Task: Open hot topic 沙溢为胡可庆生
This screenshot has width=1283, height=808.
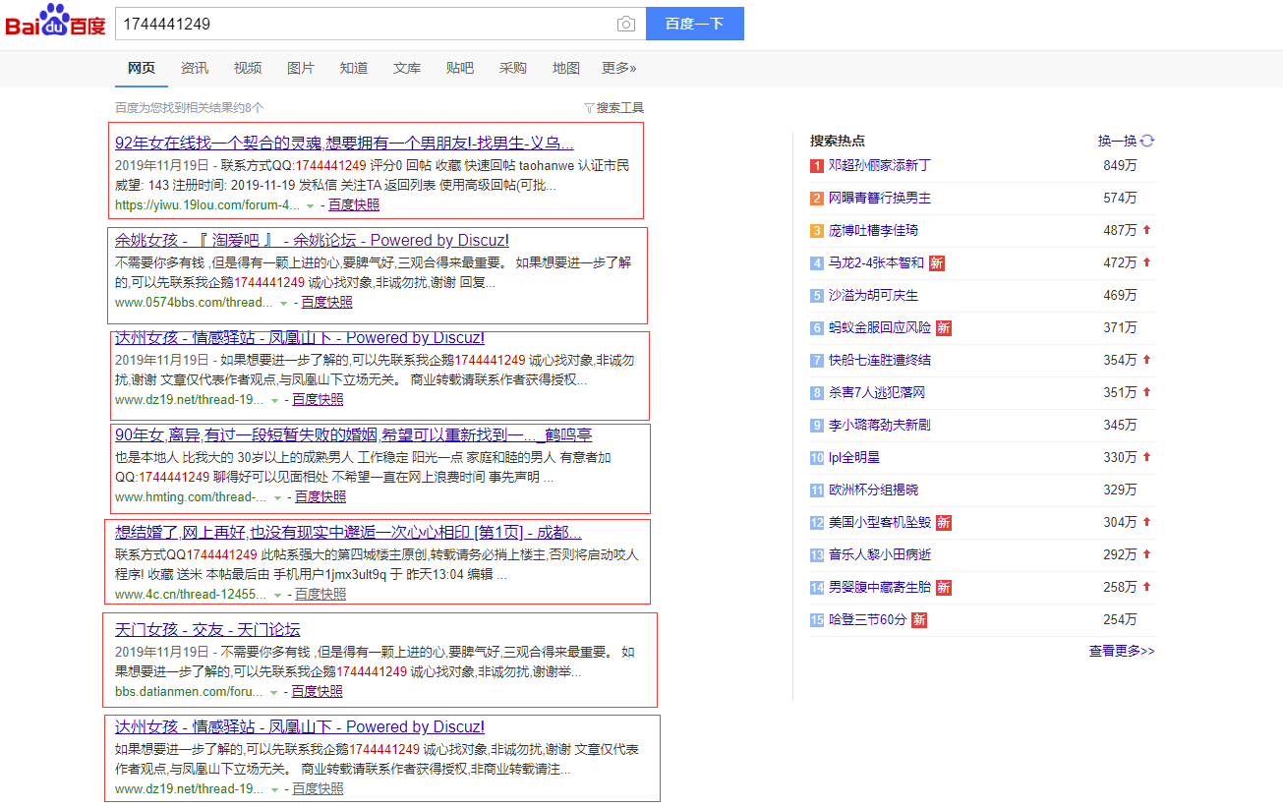Action: click(873, 295)
